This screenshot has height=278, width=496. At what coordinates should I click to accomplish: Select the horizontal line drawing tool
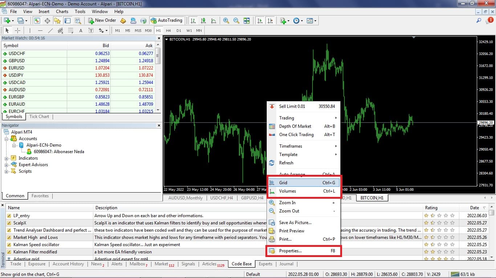(40, 30)
